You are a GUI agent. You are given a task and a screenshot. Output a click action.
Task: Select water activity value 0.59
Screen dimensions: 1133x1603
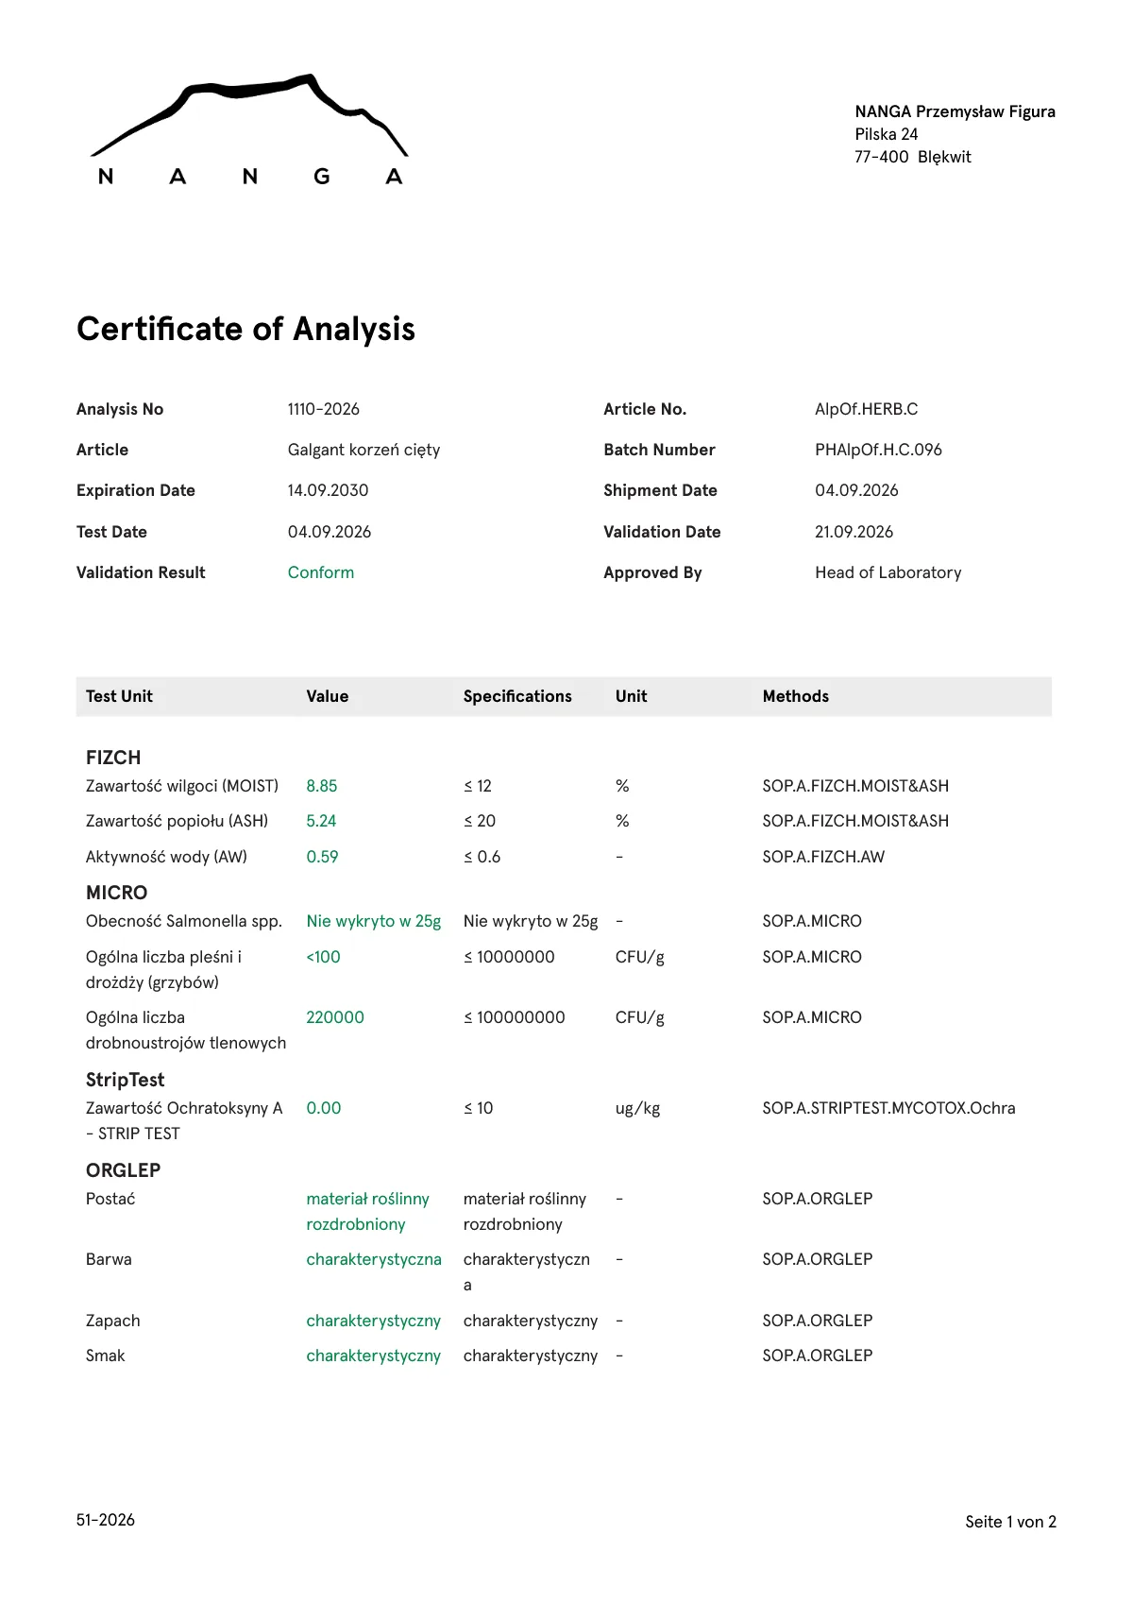coord(322,857)
